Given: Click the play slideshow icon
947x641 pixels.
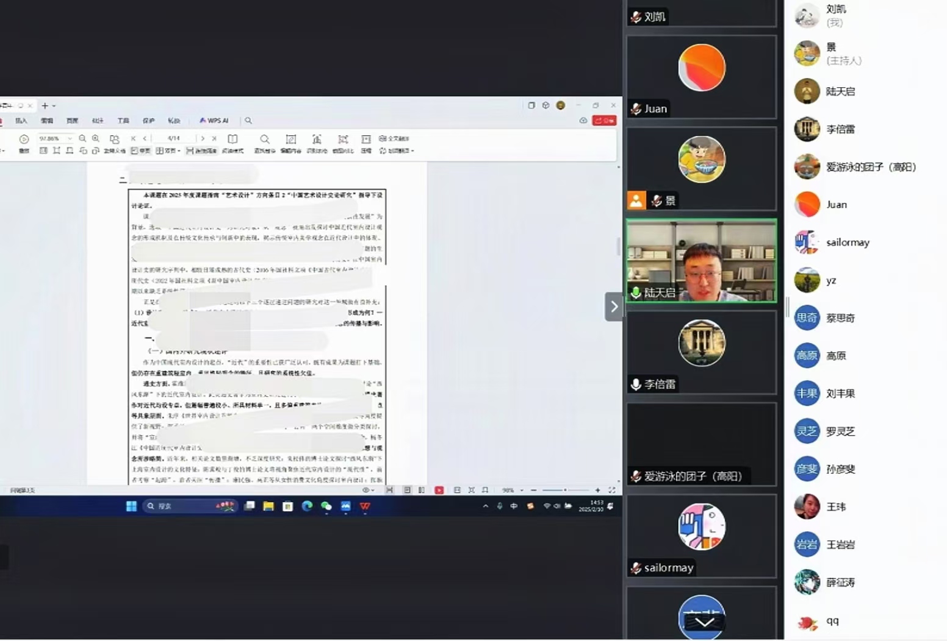Looking at the screenshot, I should point(24,139).
